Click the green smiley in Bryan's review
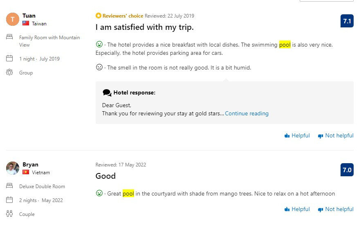 (99, 193)
